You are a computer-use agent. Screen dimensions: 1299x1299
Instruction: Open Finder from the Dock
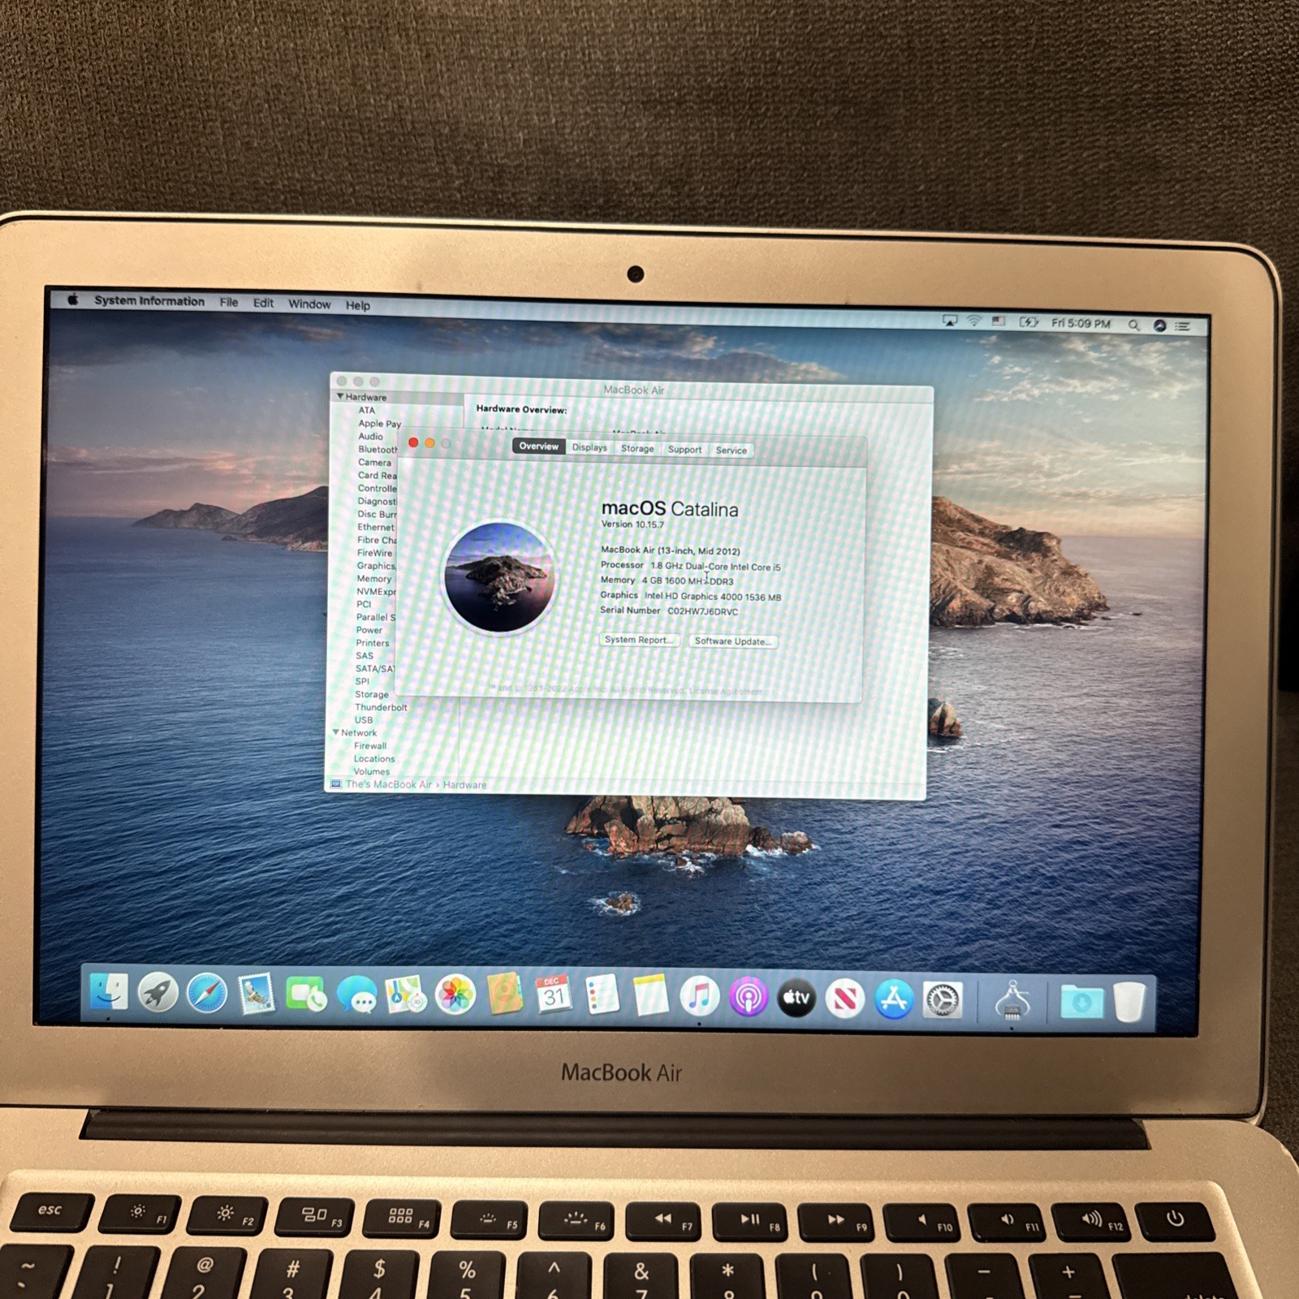(109, 992)
